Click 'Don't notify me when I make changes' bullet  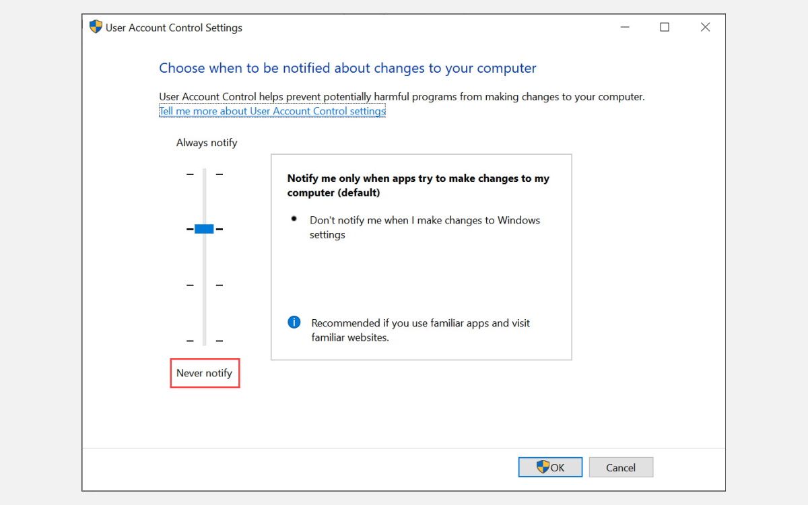(x=425, y=227)
